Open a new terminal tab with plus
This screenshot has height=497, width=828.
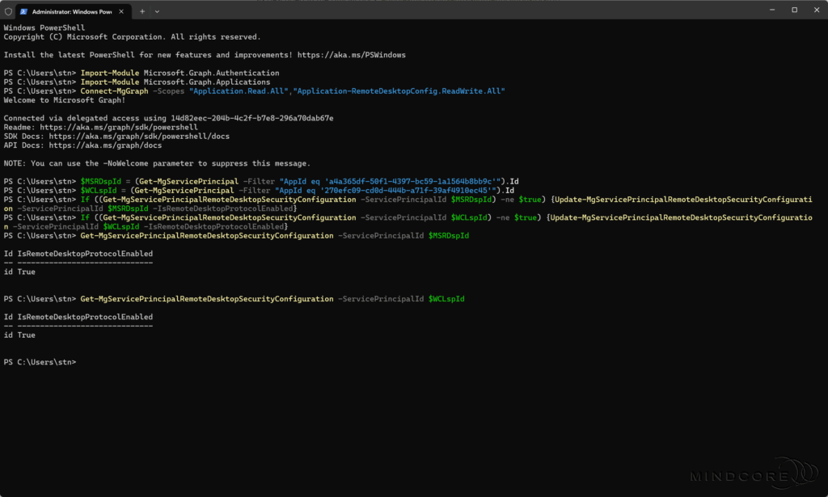[142, 11]
